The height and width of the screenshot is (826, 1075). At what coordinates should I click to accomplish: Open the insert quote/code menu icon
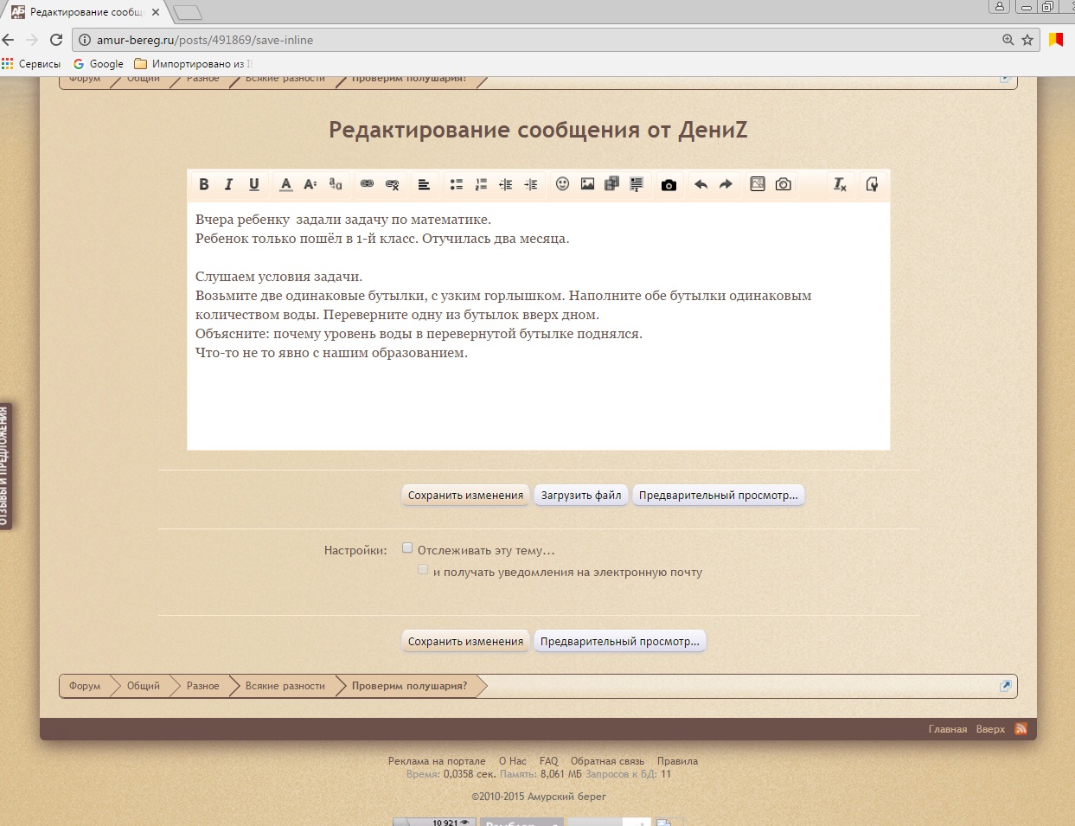coord(637,184)
